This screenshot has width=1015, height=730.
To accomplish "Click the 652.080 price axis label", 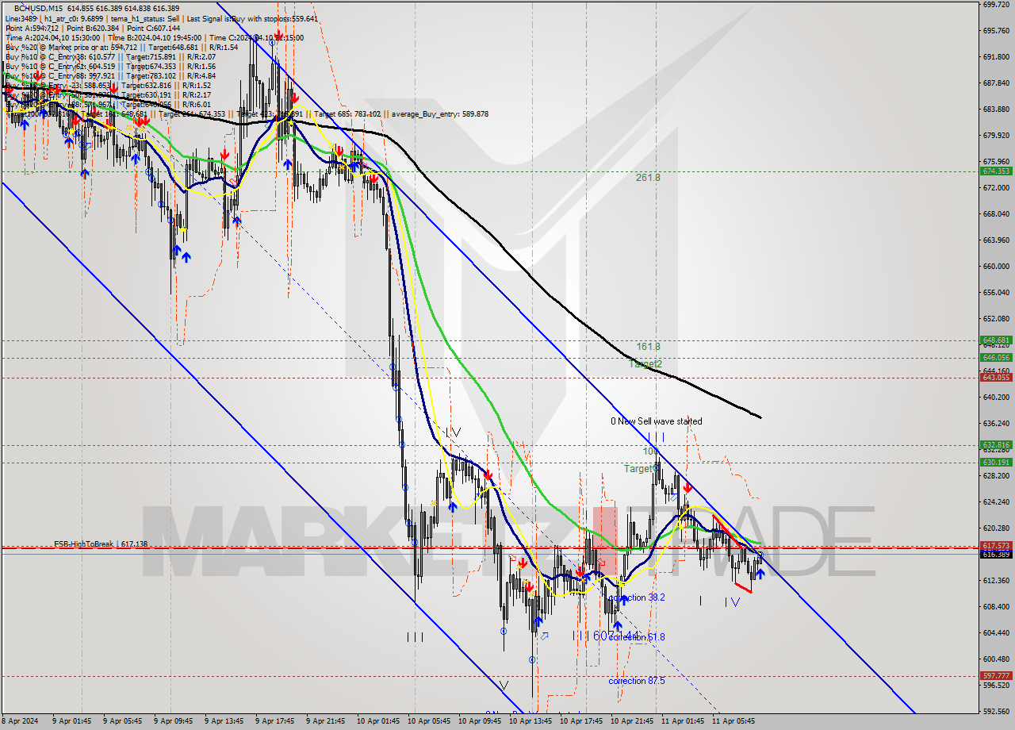I will click(x=996, y=319).
